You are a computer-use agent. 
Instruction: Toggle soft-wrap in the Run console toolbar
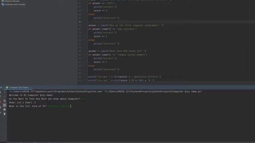pos(4,101)
